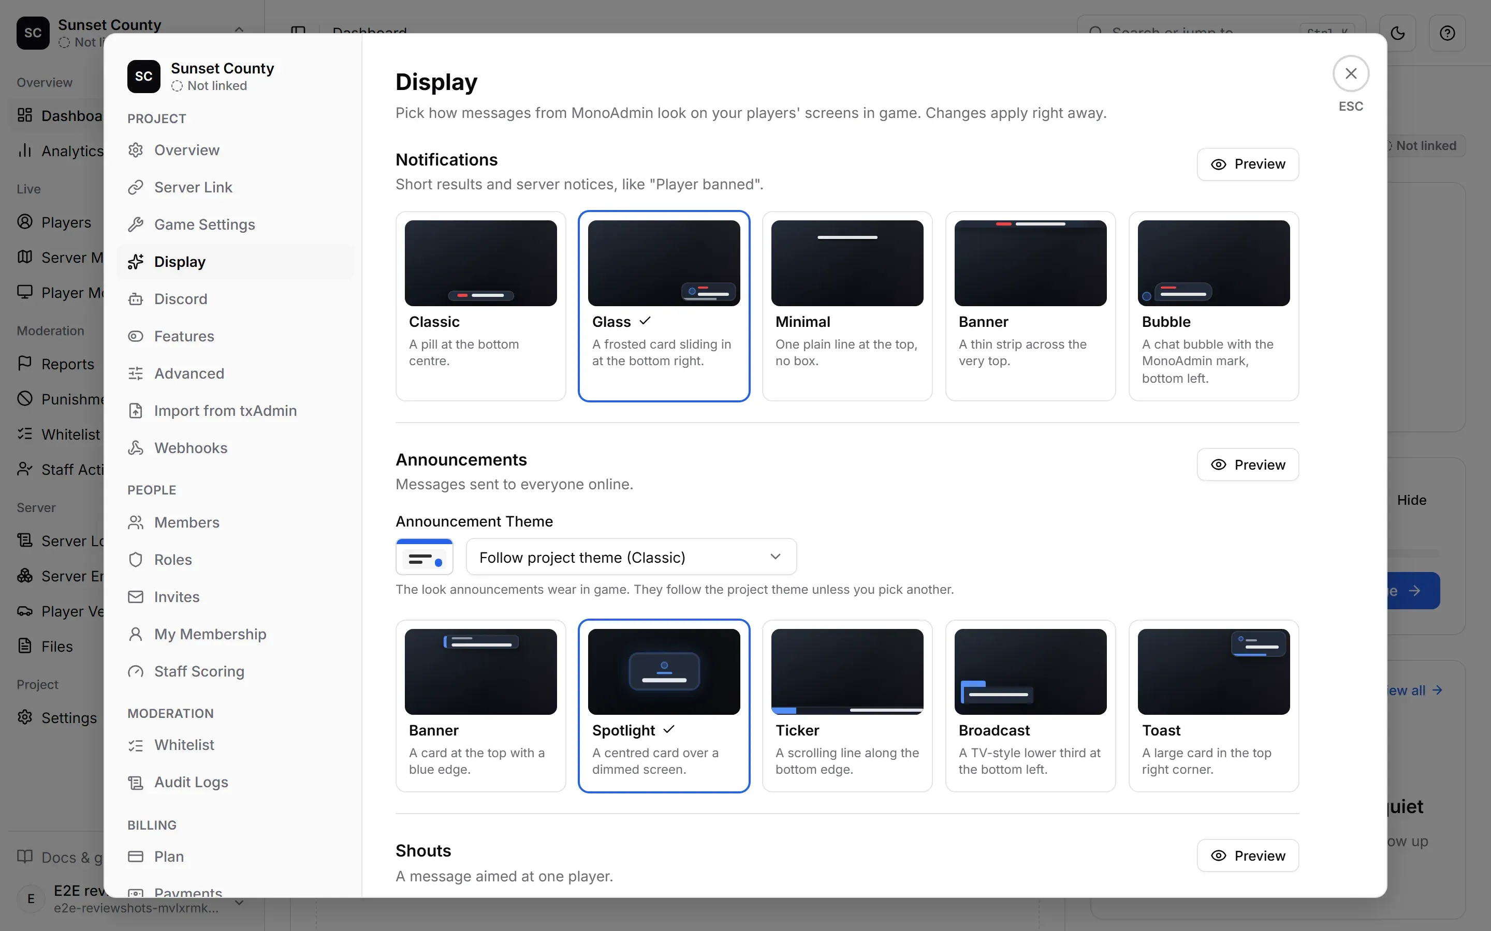
Task: Open the Features toggle icon
Action: 136,336
